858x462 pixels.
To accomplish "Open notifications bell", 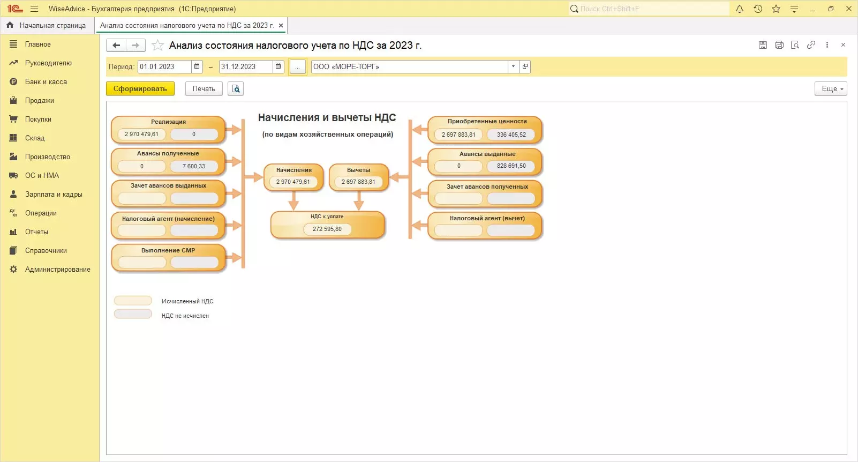I will 740,9.
